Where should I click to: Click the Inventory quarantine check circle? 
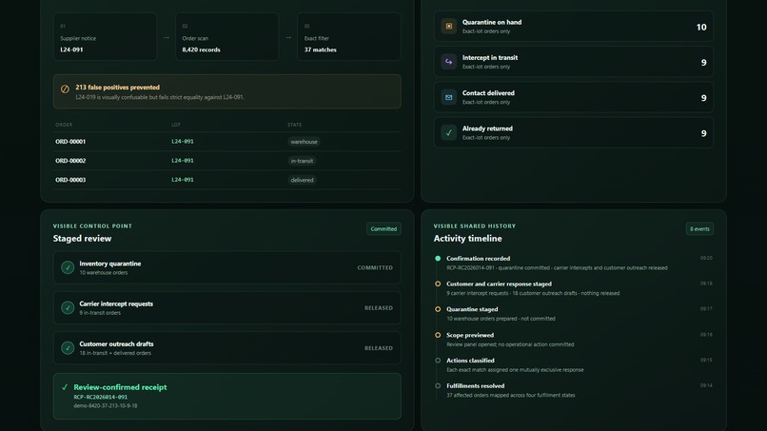68,267
